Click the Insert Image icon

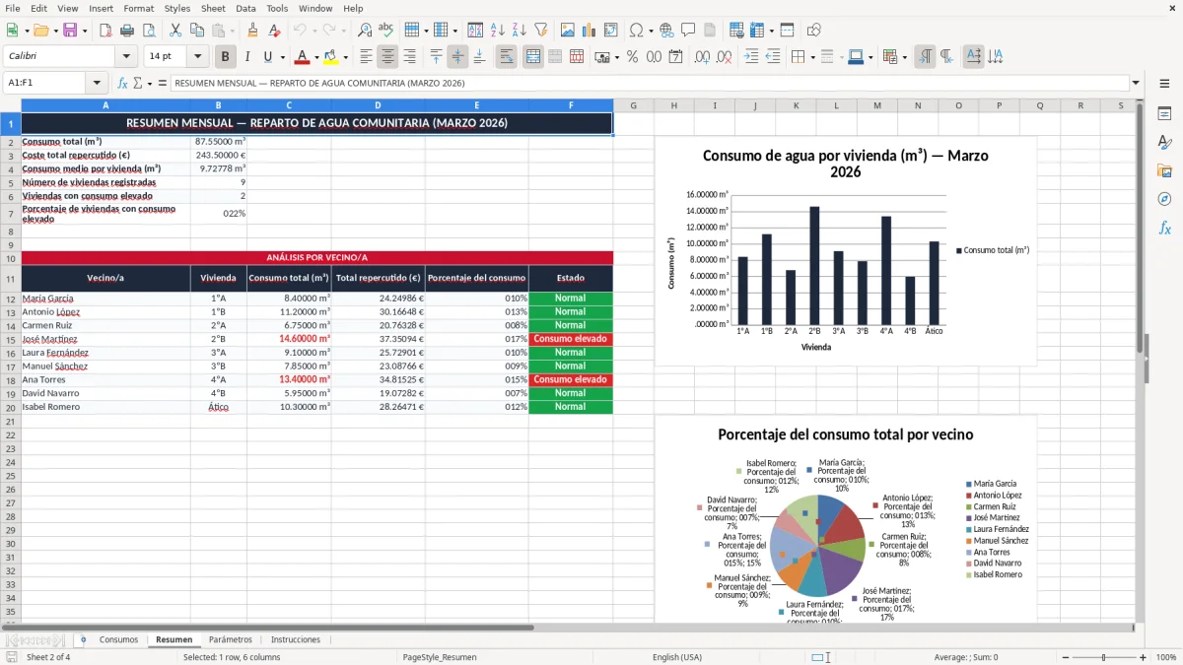point(567,31)
